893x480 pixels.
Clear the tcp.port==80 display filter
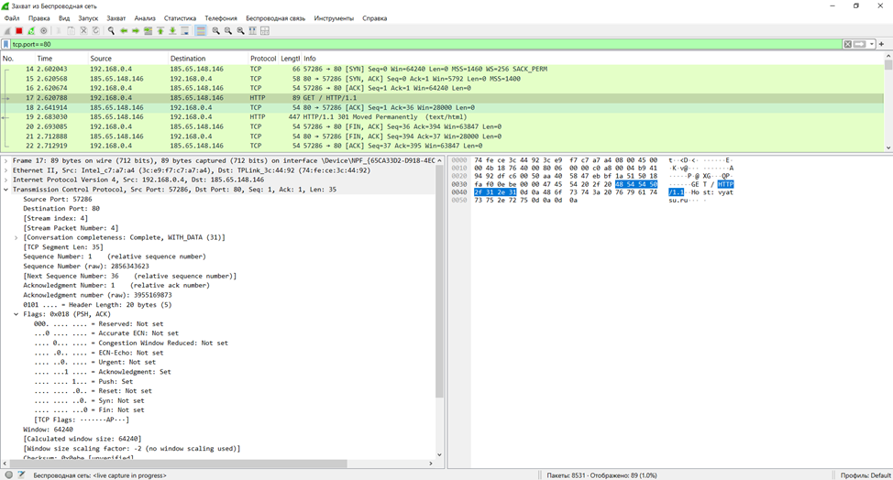point(847,44)
